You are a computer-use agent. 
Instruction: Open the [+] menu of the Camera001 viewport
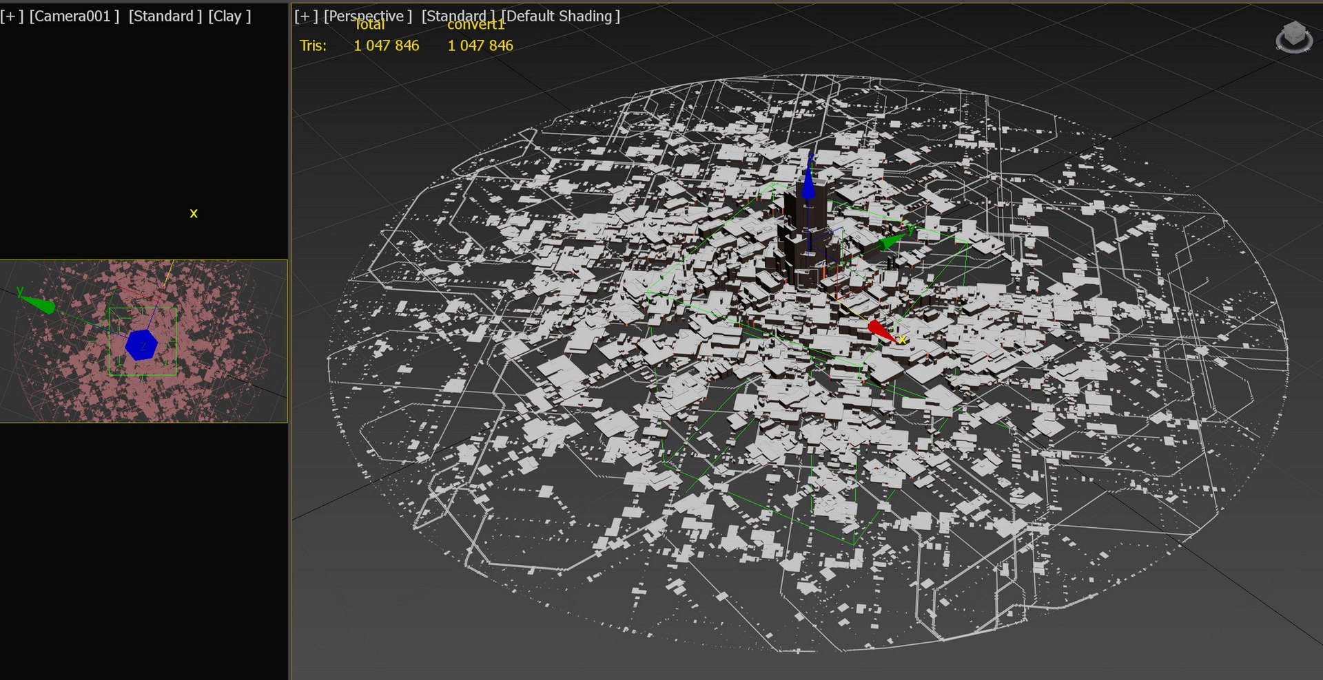click(x=12, y=16)
